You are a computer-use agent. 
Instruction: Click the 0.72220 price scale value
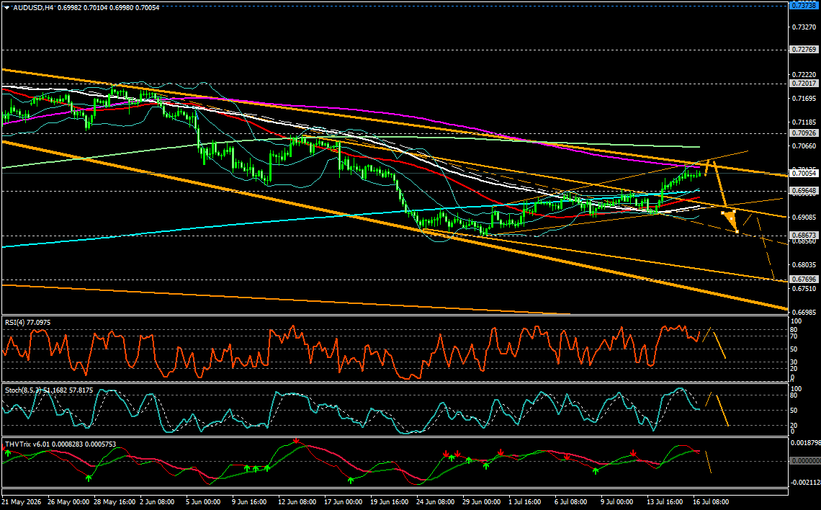pyautogui.click(x=804, y=74)
